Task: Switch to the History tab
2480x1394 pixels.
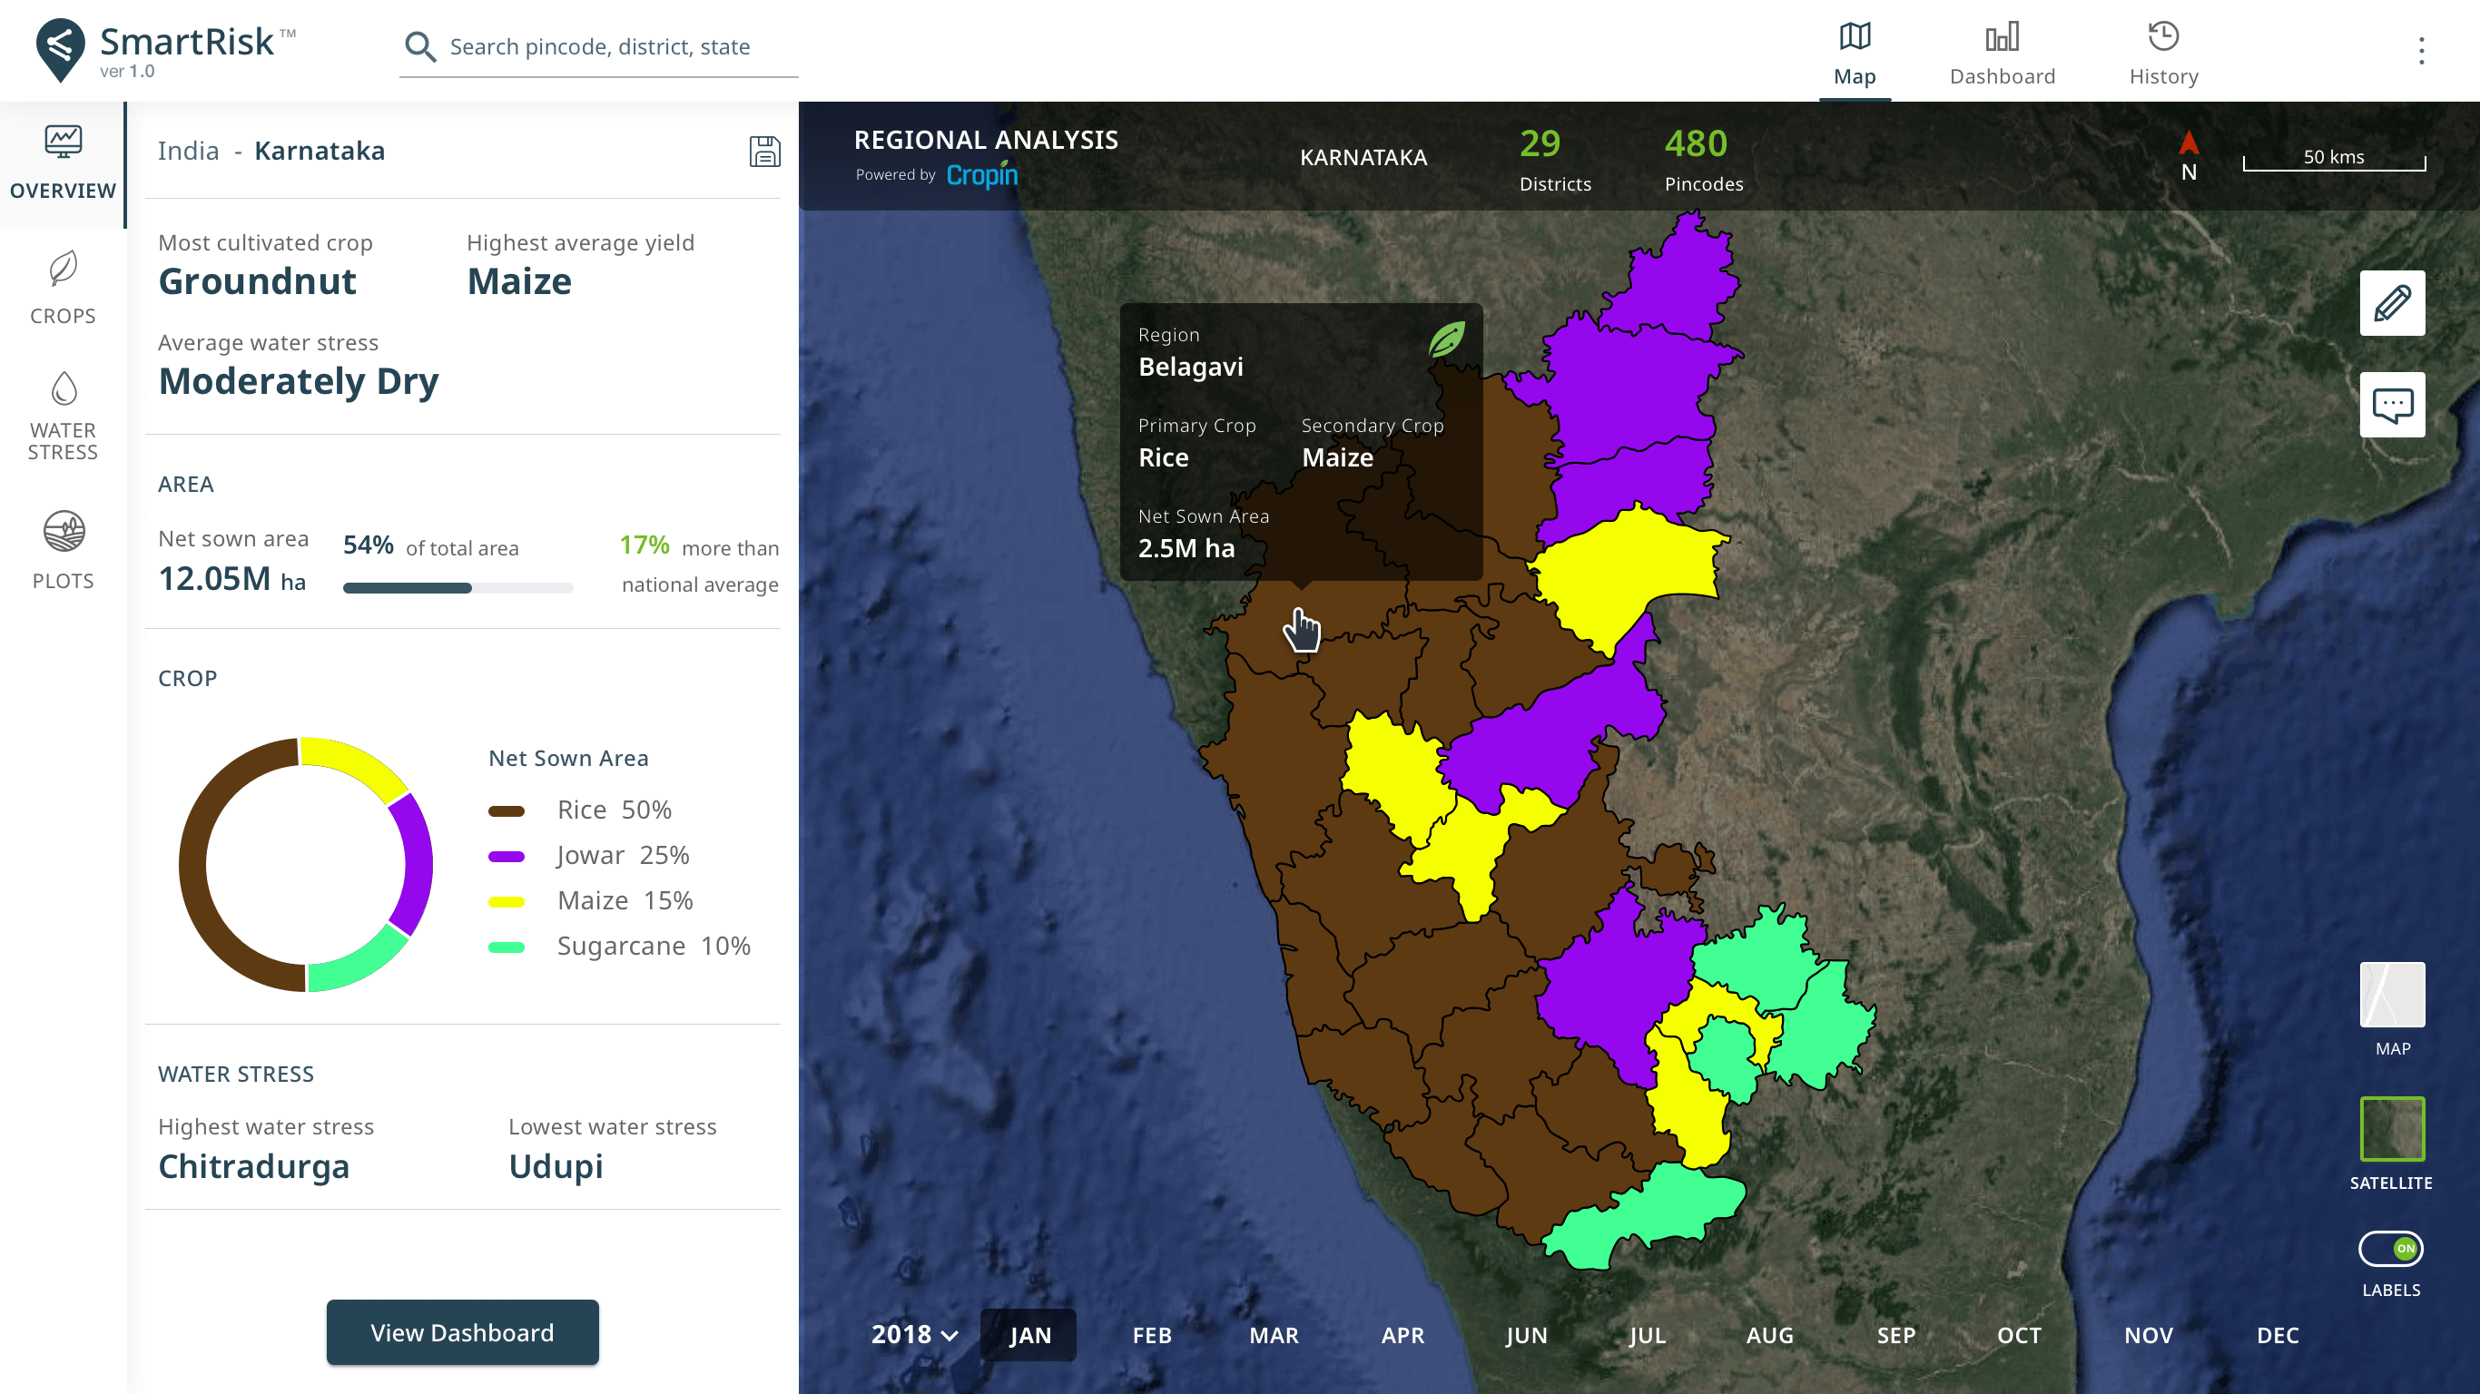Action: pyautogui.click(x=2163, y=54)
